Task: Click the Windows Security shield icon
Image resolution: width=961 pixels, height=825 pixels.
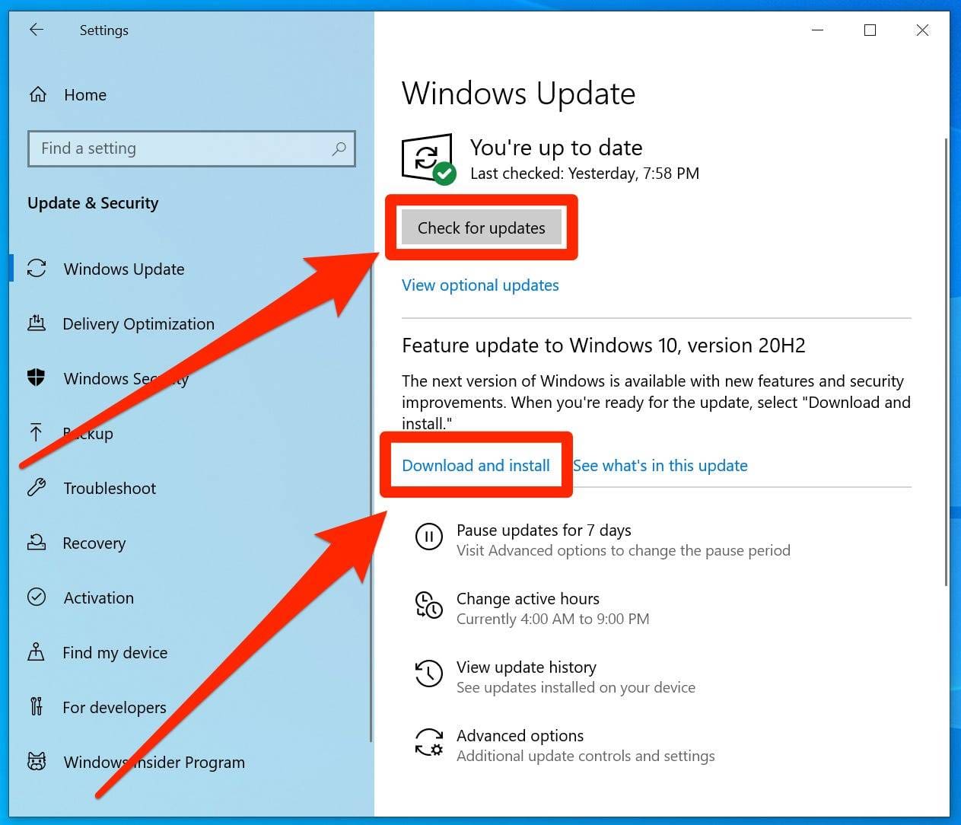Action: pos(36,377)
